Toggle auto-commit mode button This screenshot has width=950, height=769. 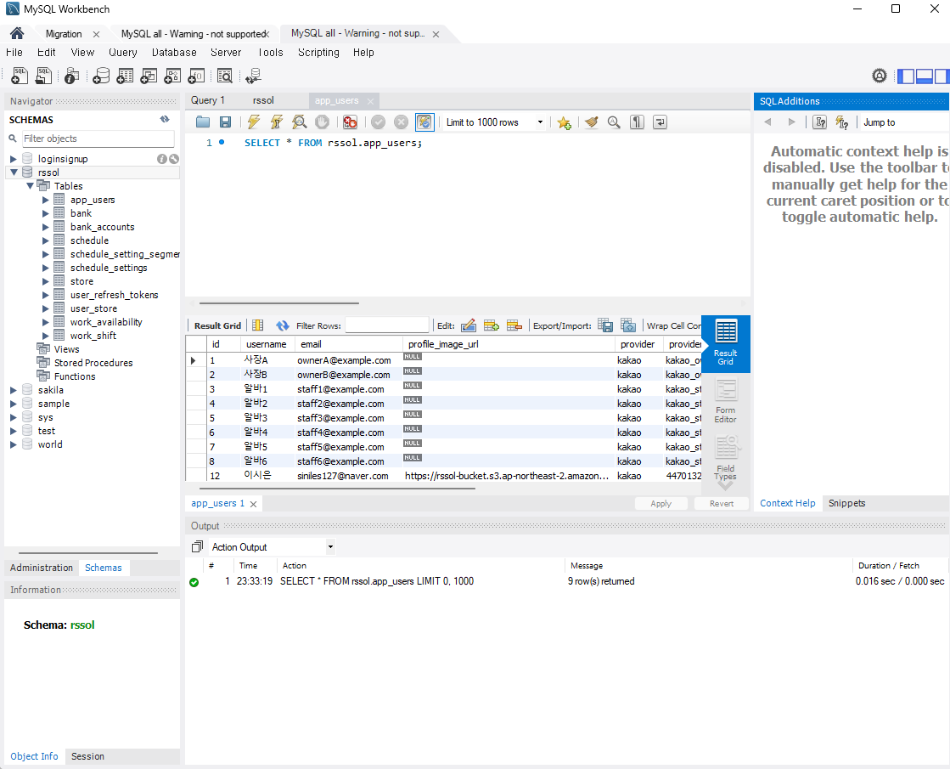(x=424, y=122)
